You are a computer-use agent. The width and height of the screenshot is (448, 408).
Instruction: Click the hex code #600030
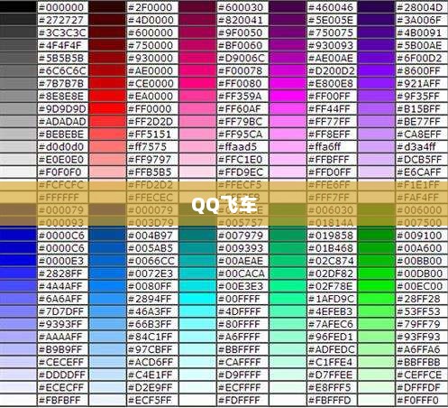pyautogui.click(x=240, y=7)
